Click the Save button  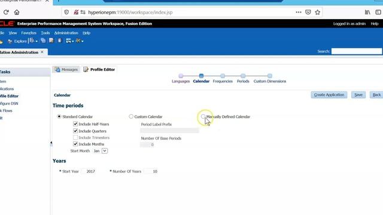tap(358, 95)
